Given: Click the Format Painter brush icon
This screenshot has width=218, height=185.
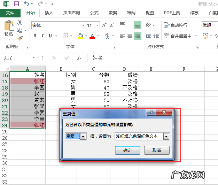Looking at the screenshot, I should point(20,38).
